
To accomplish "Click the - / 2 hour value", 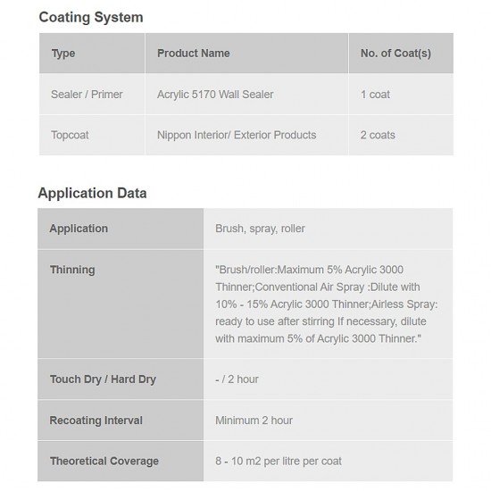I will click(x=237, y=379).
